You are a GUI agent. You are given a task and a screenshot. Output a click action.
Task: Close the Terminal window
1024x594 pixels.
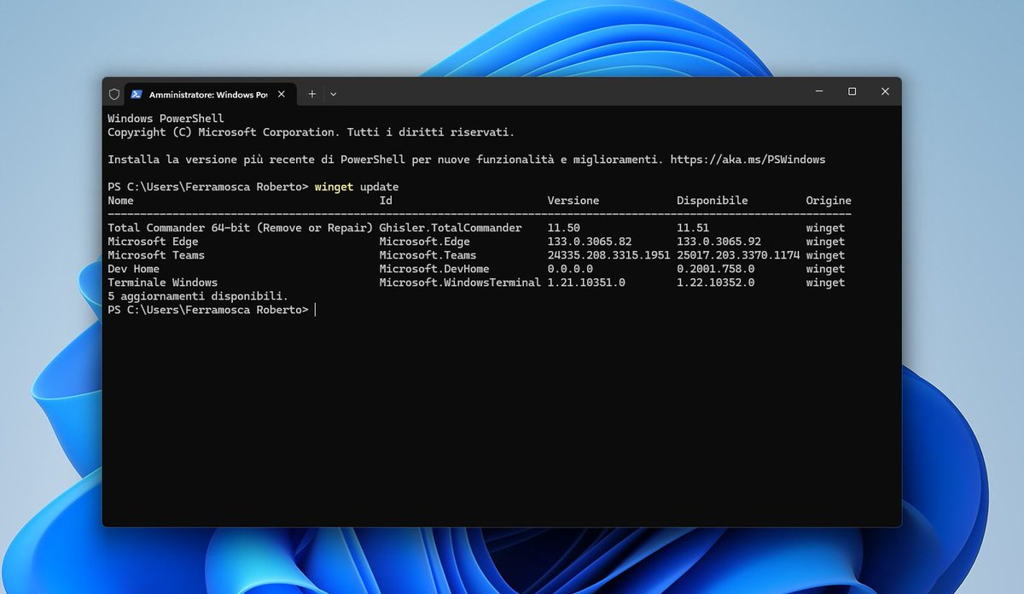point(885,91)
